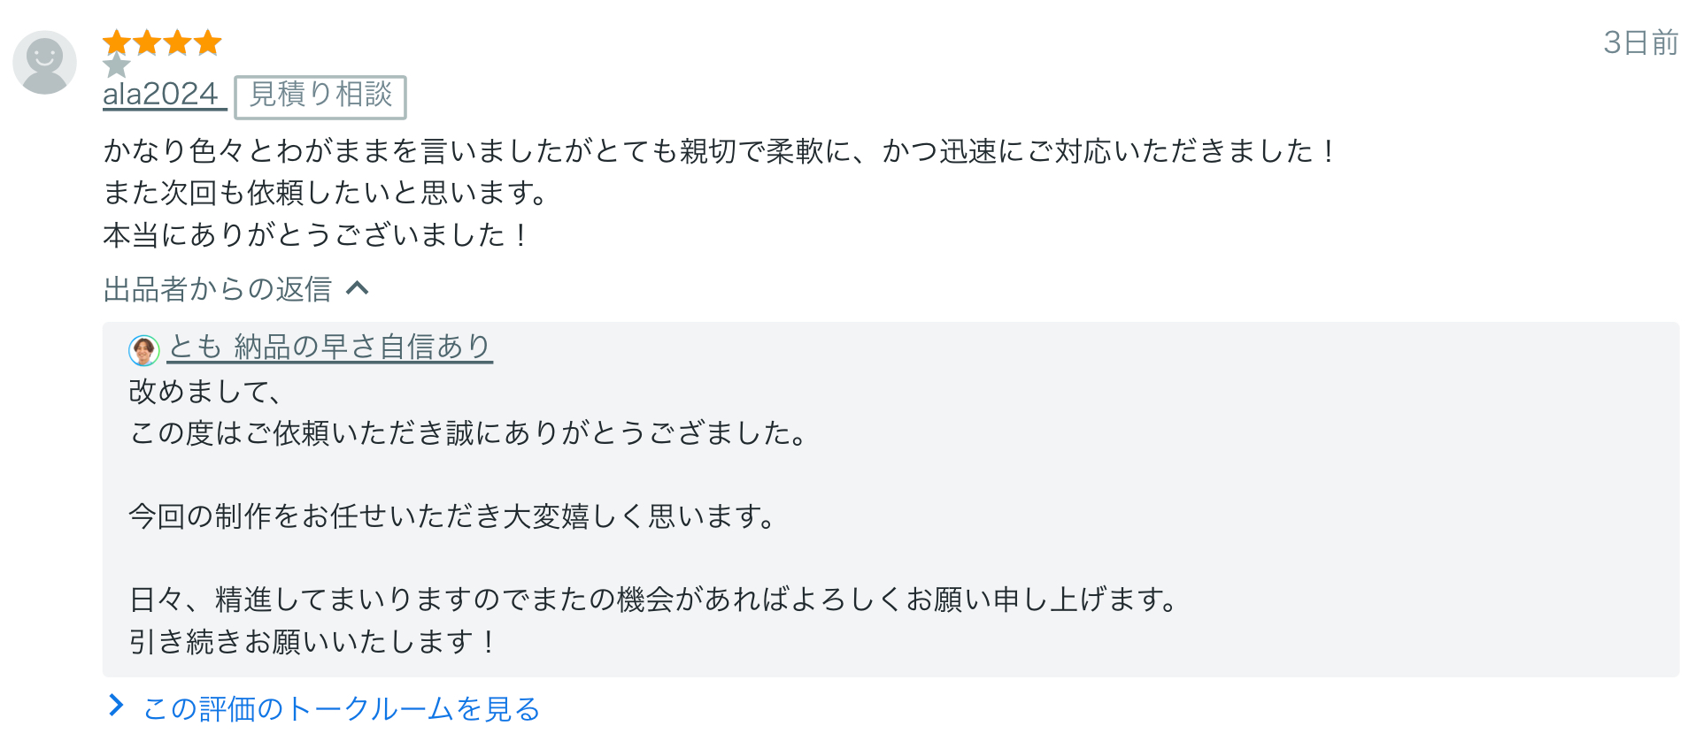
Task: Click the reviewer's gray avatar icon
Action: [x=44, y=62]
